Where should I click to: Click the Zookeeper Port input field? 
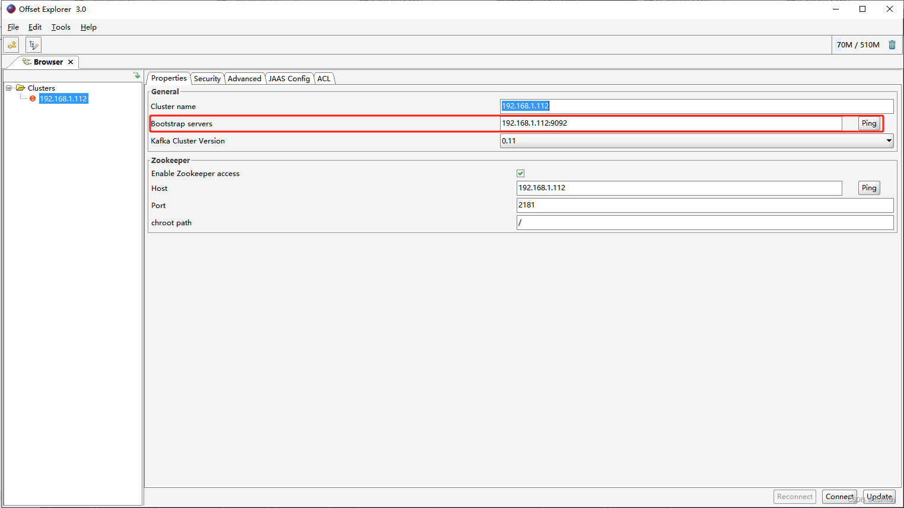pyautogui.click(x=705, y=205)
